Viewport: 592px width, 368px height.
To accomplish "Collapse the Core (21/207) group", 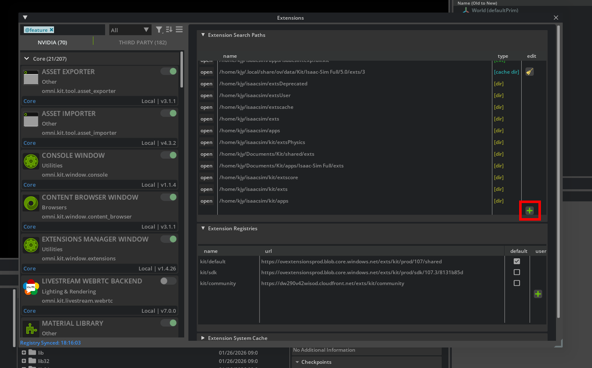I will (x=27, y=59).
